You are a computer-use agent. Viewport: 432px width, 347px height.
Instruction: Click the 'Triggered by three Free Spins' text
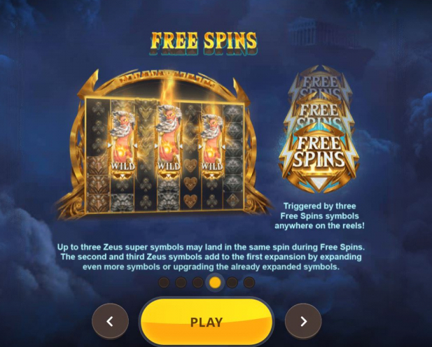[319, 216]
